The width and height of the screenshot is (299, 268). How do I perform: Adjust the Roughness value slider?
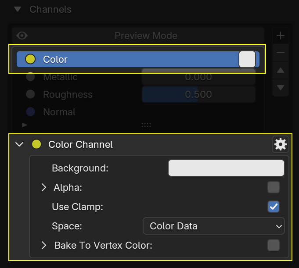198,94
